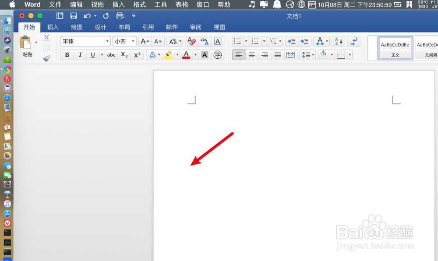Open the 引用 ribbon tab
This screenshot has width=438, height=261.
(148, 27)
